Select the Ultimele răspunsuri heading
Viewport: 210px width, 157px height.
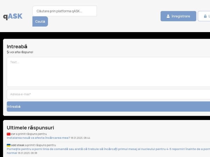[30, 128]
